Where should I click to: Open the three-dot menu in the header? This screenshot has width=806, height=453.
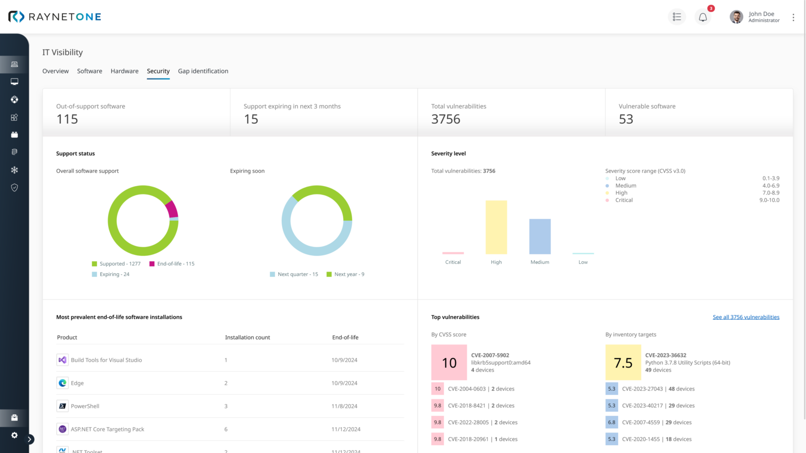(793, 17)
